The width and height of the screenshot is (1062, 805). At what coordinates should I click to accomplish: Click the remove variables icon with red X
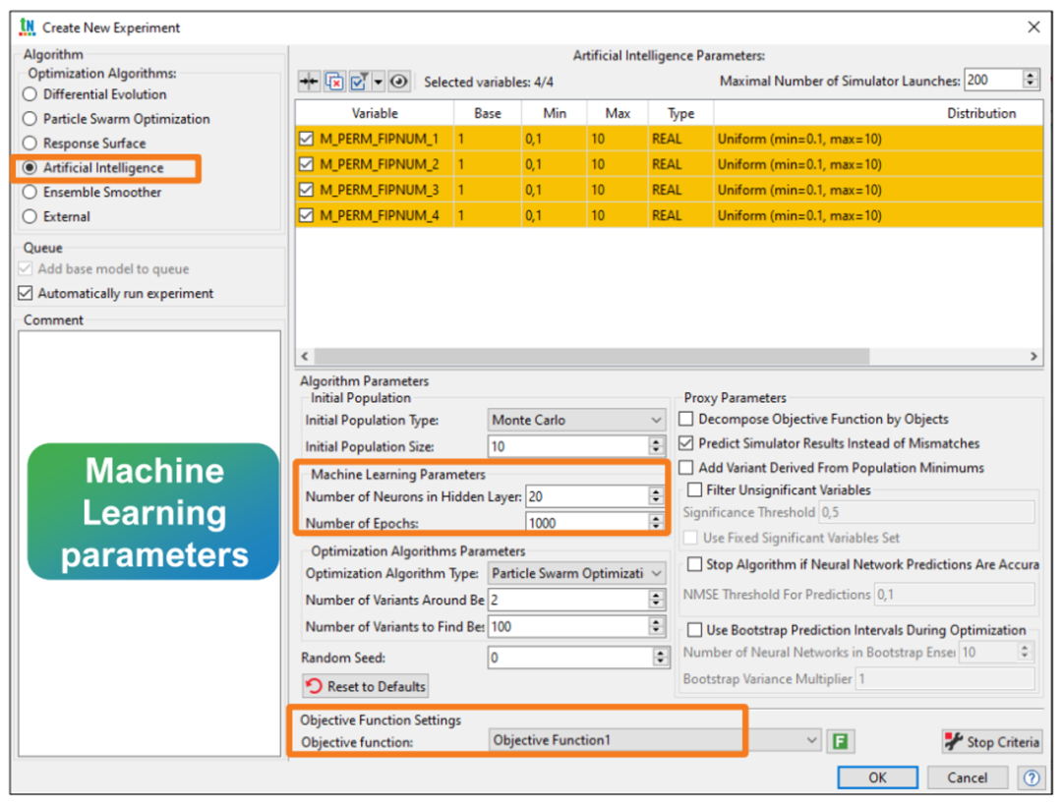[334, 82]
